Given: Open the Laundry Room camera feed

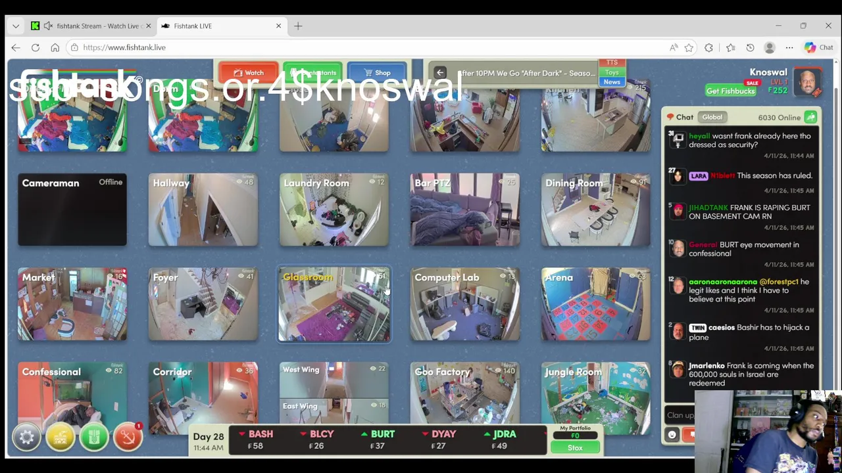Looking at the screenshot, I should tap(334, 210).
